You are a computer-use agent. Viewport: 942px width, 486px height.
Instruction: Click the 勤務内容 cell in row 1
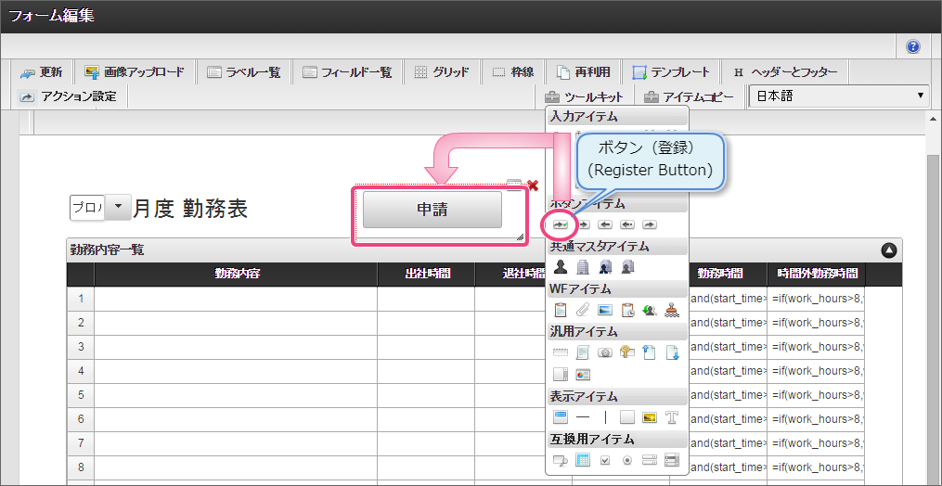236,299
